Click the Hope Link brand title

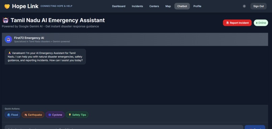point(25,6)
